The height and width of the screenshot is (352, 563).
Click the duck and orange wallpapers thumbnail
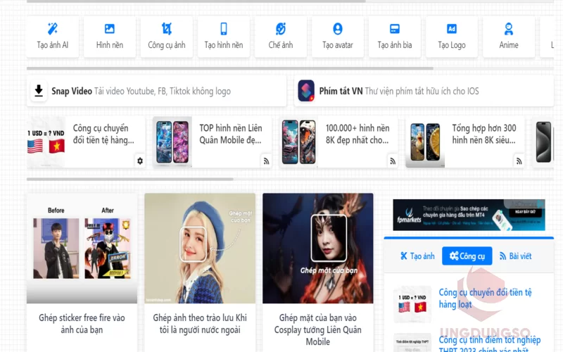[425, 142]
